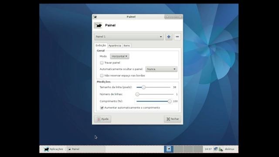The height and width of the screenshot is (157, 279).
Task: Switch to the Aparência tab
Action: (115, 45)
